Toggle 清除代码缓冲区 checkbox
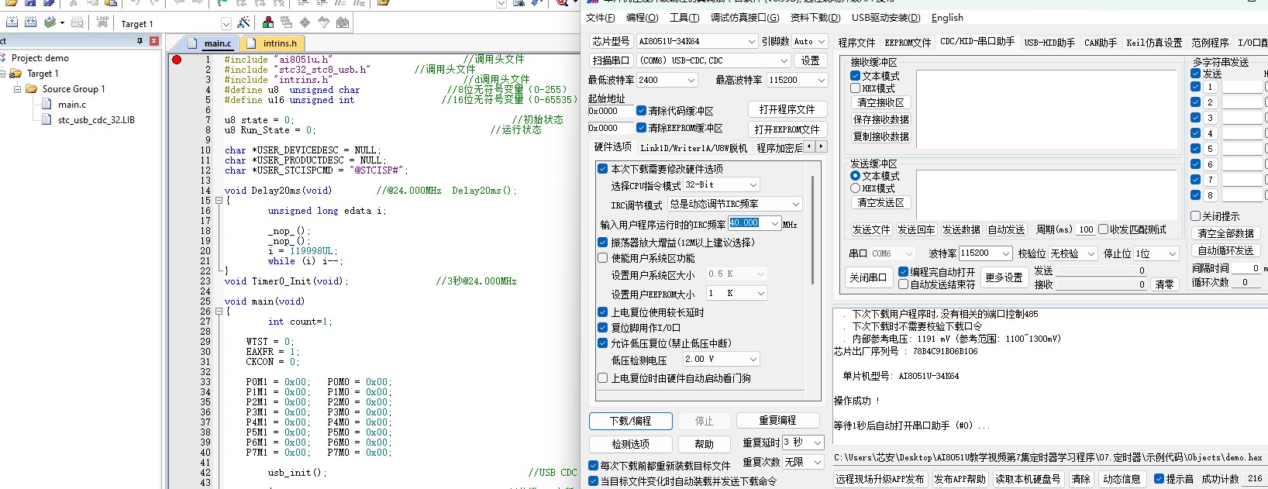The image size is (1268, 489). tap(642, 111)
